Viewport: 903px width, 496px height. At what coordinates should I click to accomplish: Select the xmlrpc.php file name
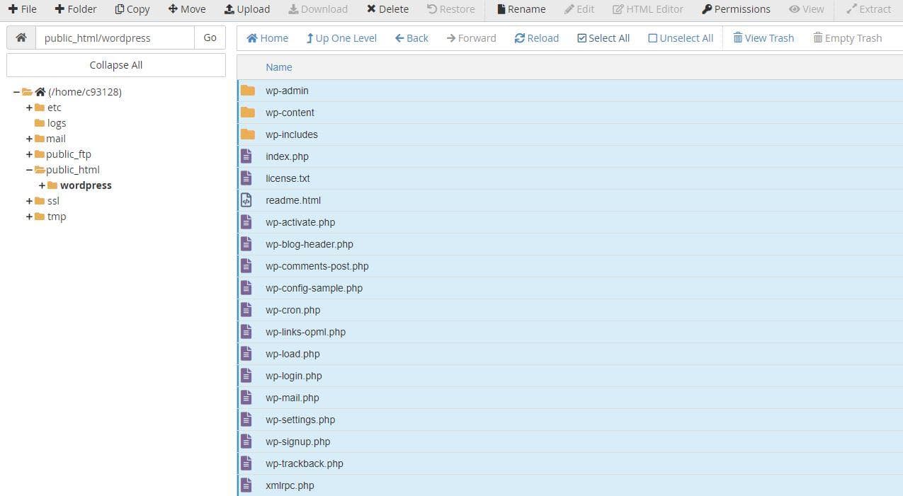pyautogui.click(x=290, y=485)
